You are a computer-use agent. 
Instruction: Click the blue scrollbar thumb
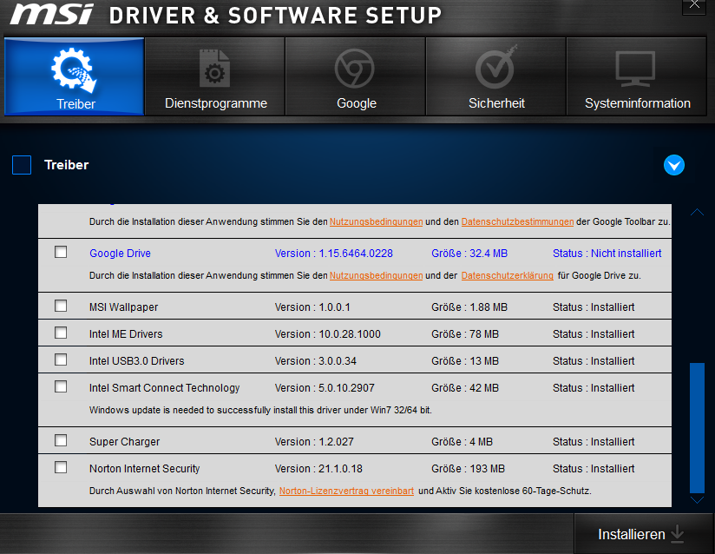point(698,428)
